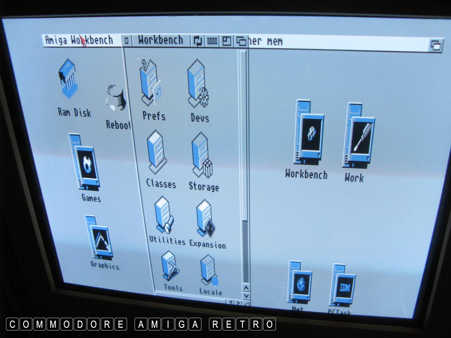Click the Workbench window depth gadget
Viewport: 451px width, 338px height.
241,42
